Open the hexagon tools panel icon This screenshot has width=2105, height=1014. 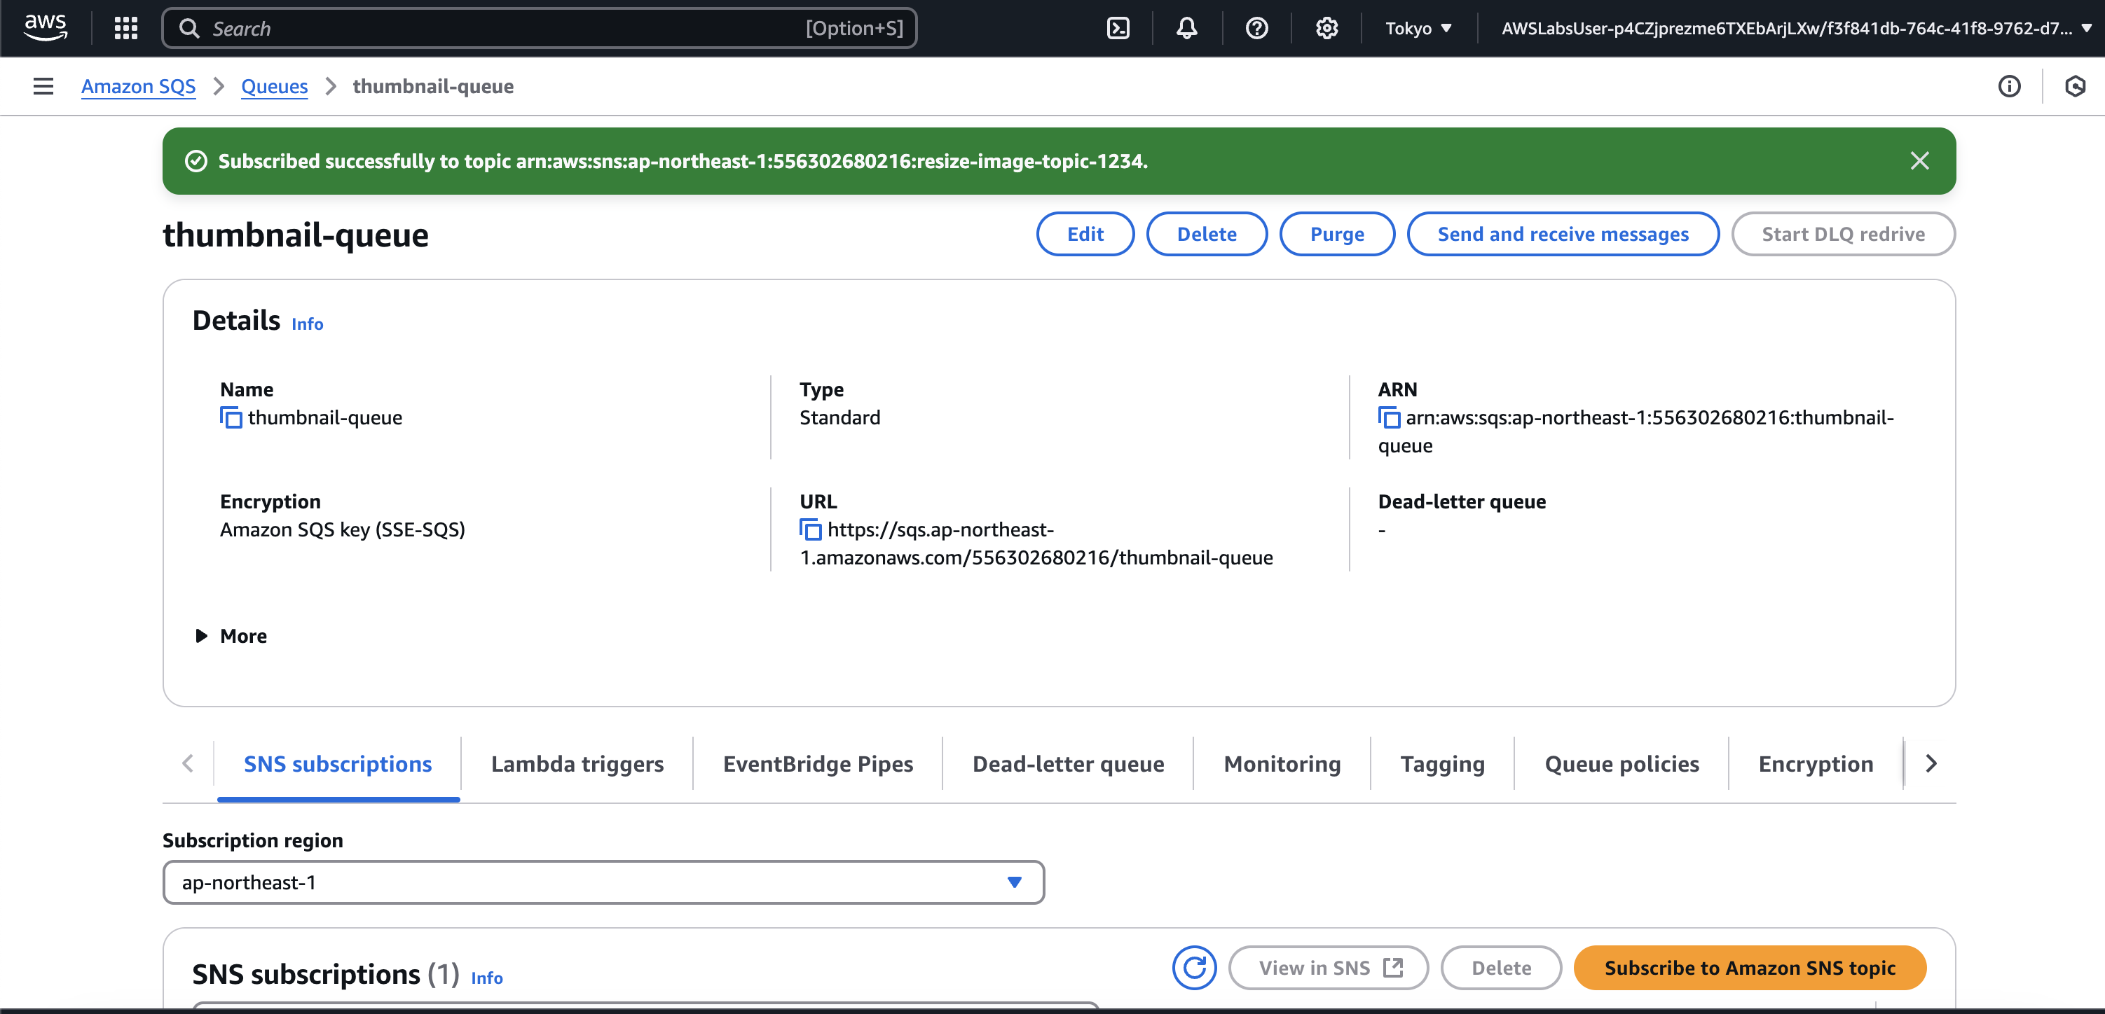(2075, 85)
